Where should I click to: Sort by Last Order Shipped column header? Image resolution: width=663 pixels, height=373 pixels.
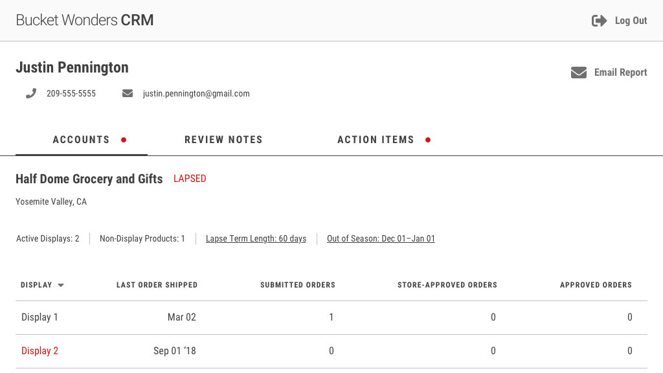point(157,285)
